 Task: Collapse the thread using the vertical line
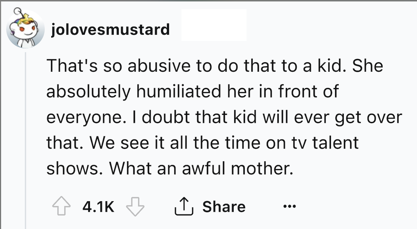pos(26,139)
